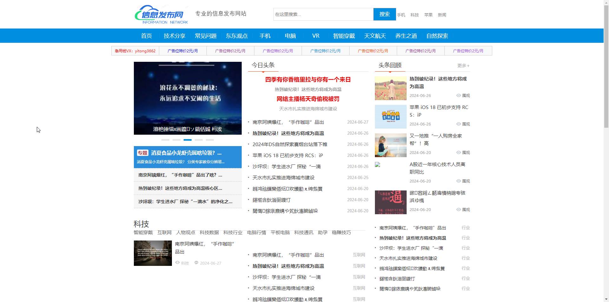Open the 苹果 hot keyword link
This screenshot has height=302, width=609.
428,15
